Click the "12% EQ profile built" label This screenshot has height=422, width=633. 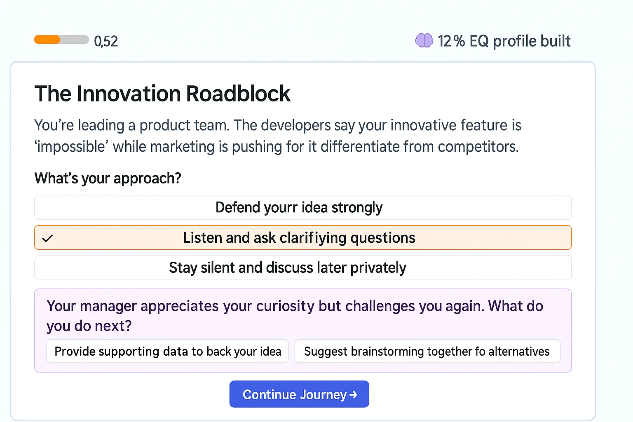tap(504, 41)
